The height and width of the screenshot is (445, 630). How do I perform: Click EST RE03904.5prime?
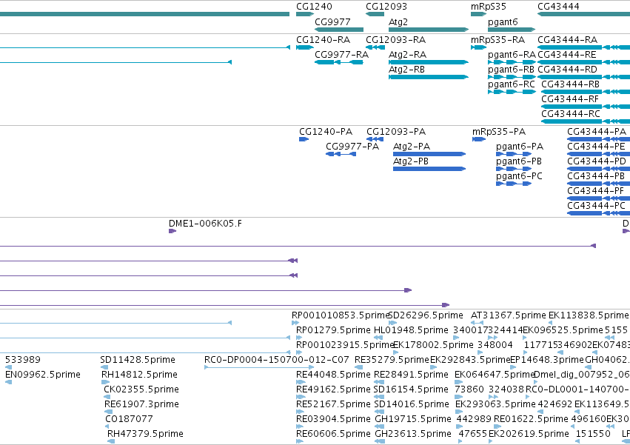(x=301, y=426)
